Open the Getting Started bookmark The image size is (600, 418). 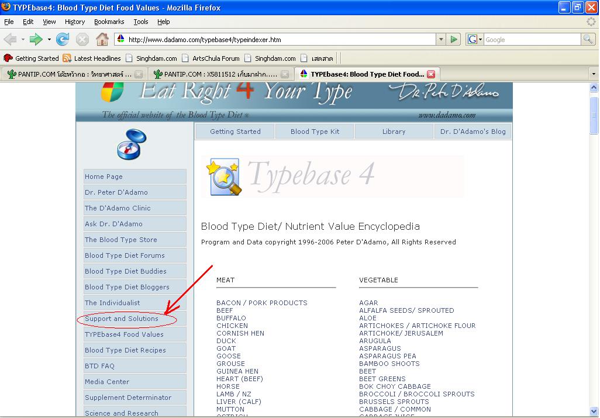[x=32, y=58]
